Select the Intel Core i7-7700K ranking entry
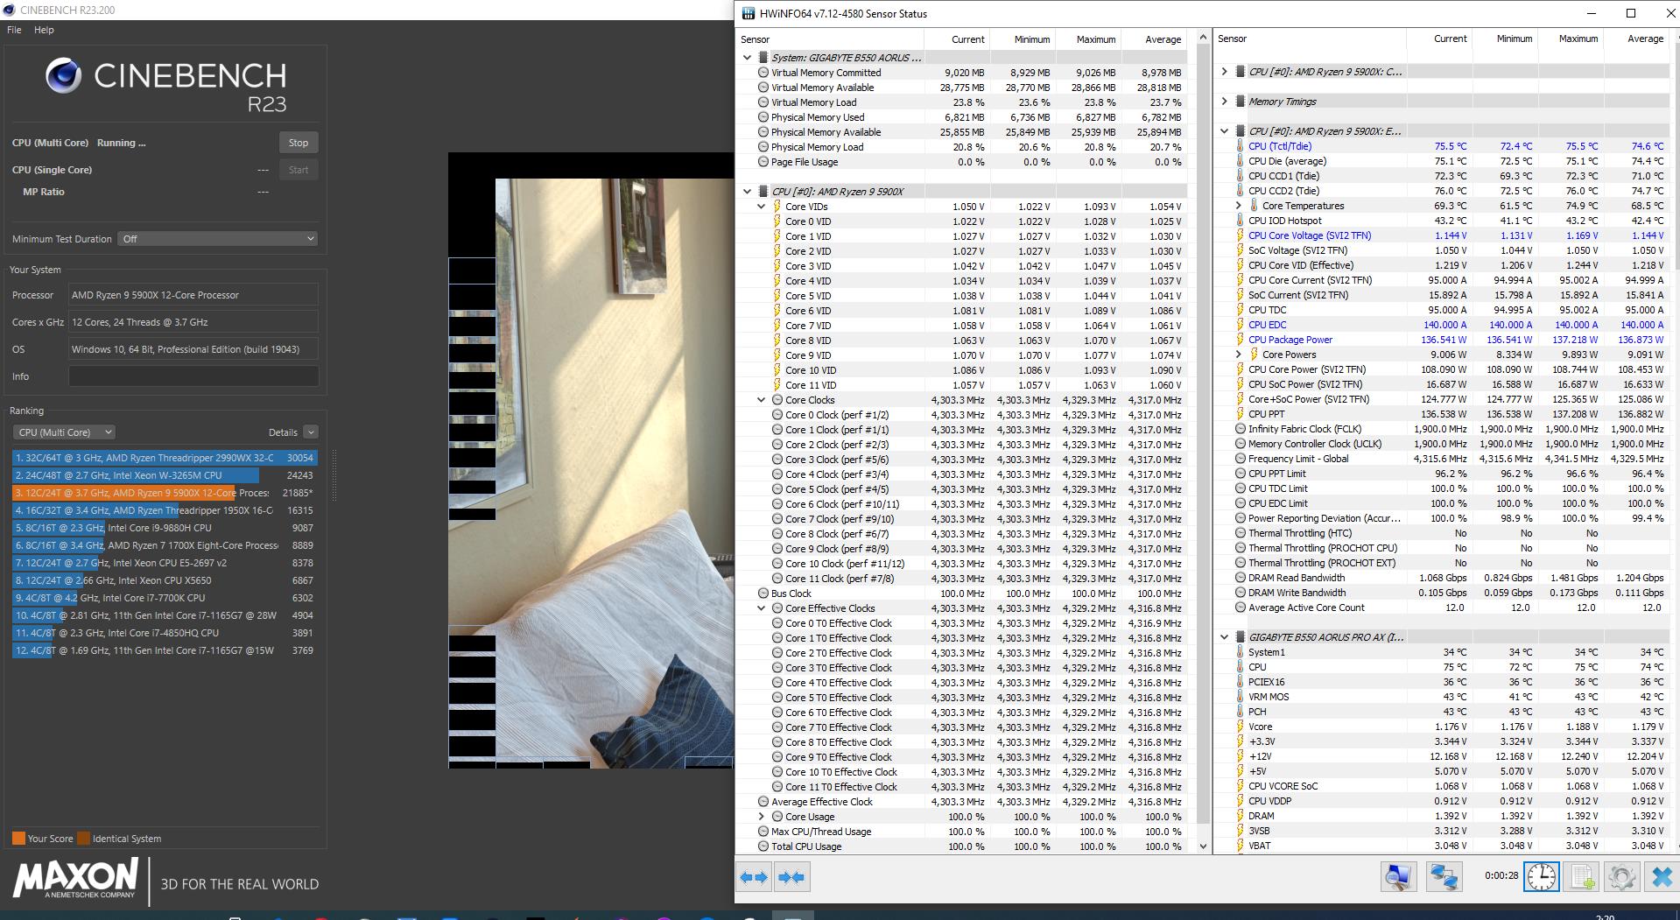 click(165, 598)
